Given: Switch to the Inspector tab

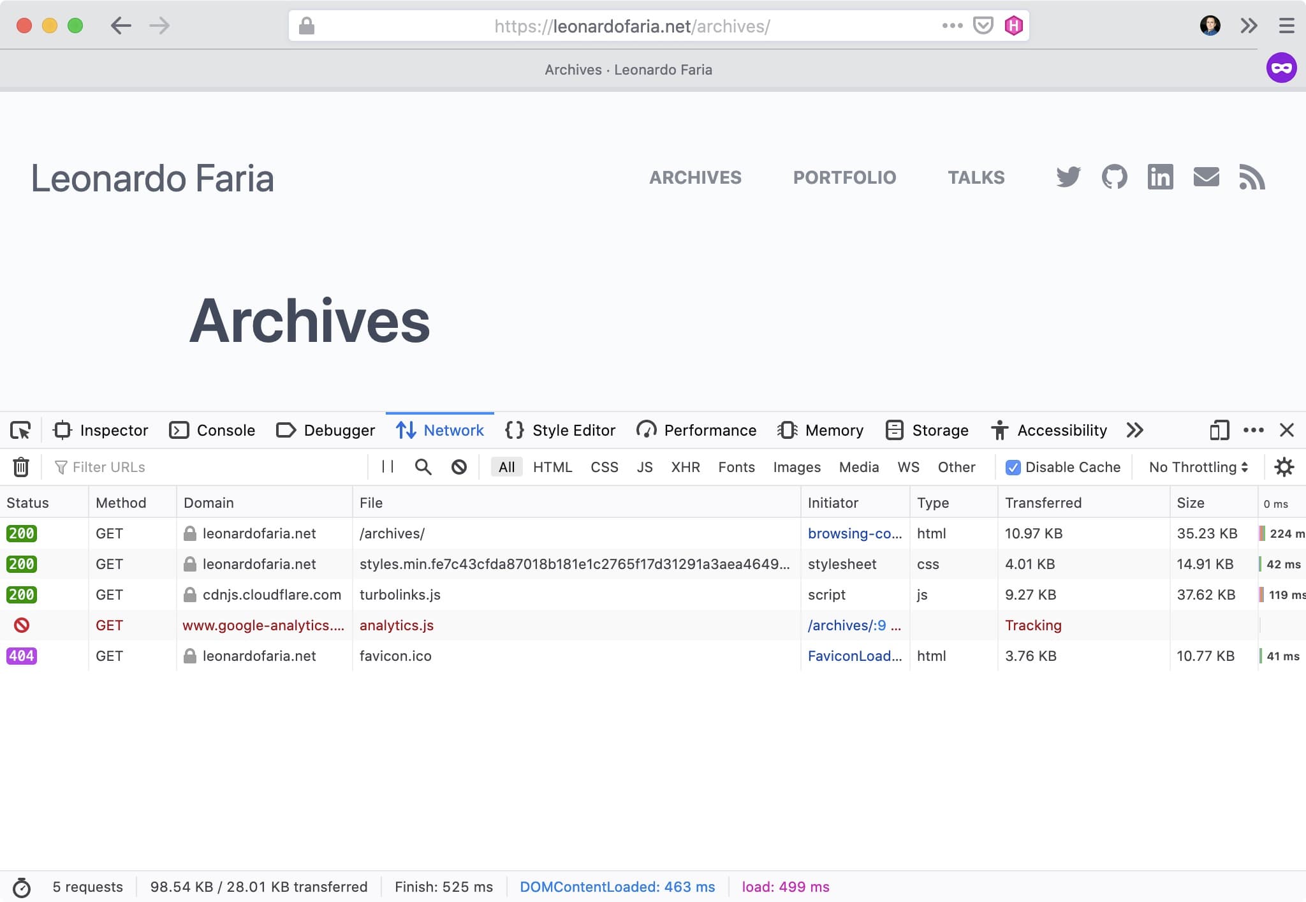Looking at the screenshot, I should click(x=101, y=431).
